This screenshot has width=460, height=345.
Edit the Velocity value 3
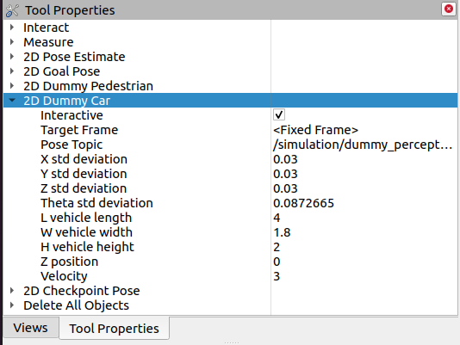364,276
